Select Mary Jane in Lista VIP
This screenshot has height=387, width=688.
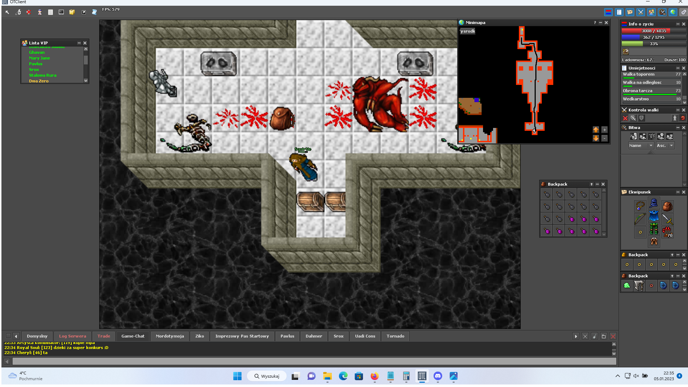[x=39, y=58]
